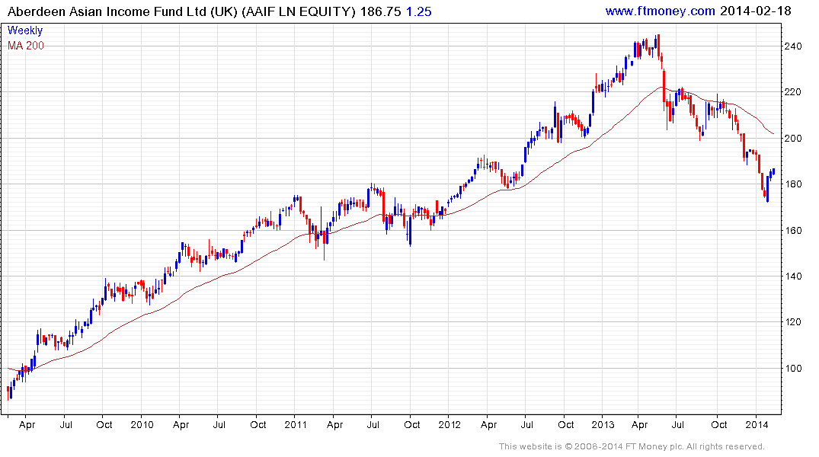The height and width of the screenshot is (457, 819).
Task: Click the price value 186.75
Action: 381,11
